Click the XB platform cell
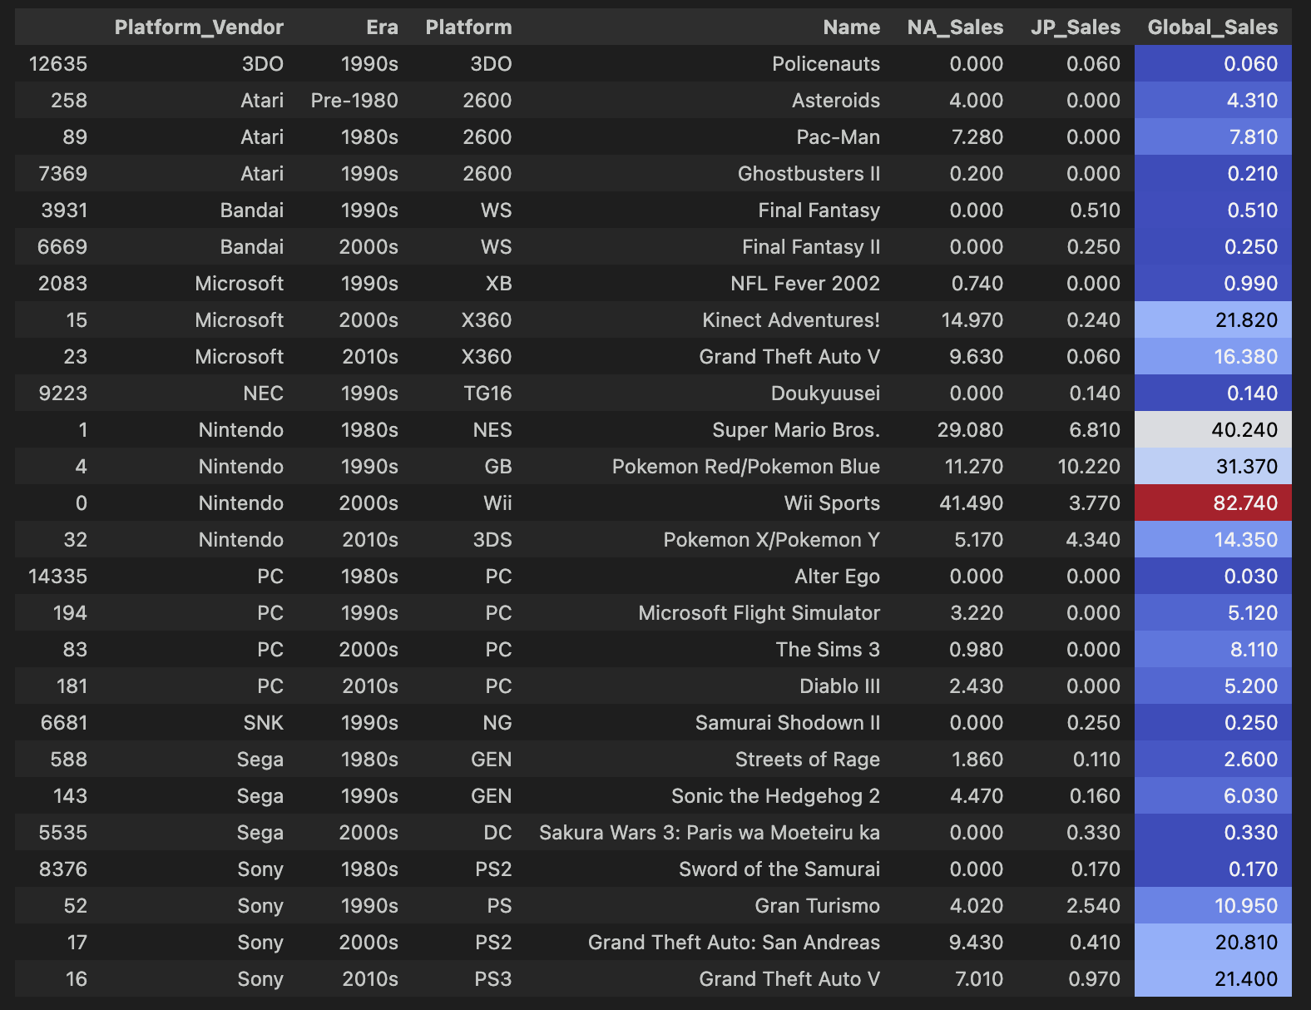 498,284
